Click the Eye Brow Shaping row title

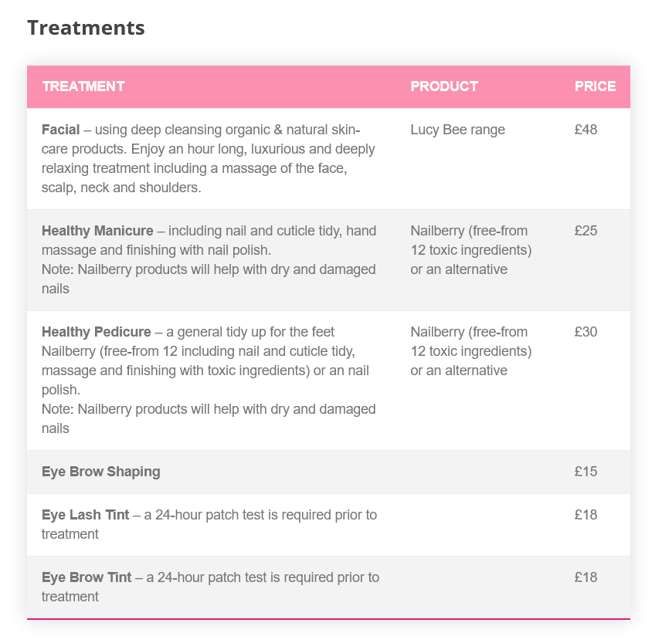[101, 472]
